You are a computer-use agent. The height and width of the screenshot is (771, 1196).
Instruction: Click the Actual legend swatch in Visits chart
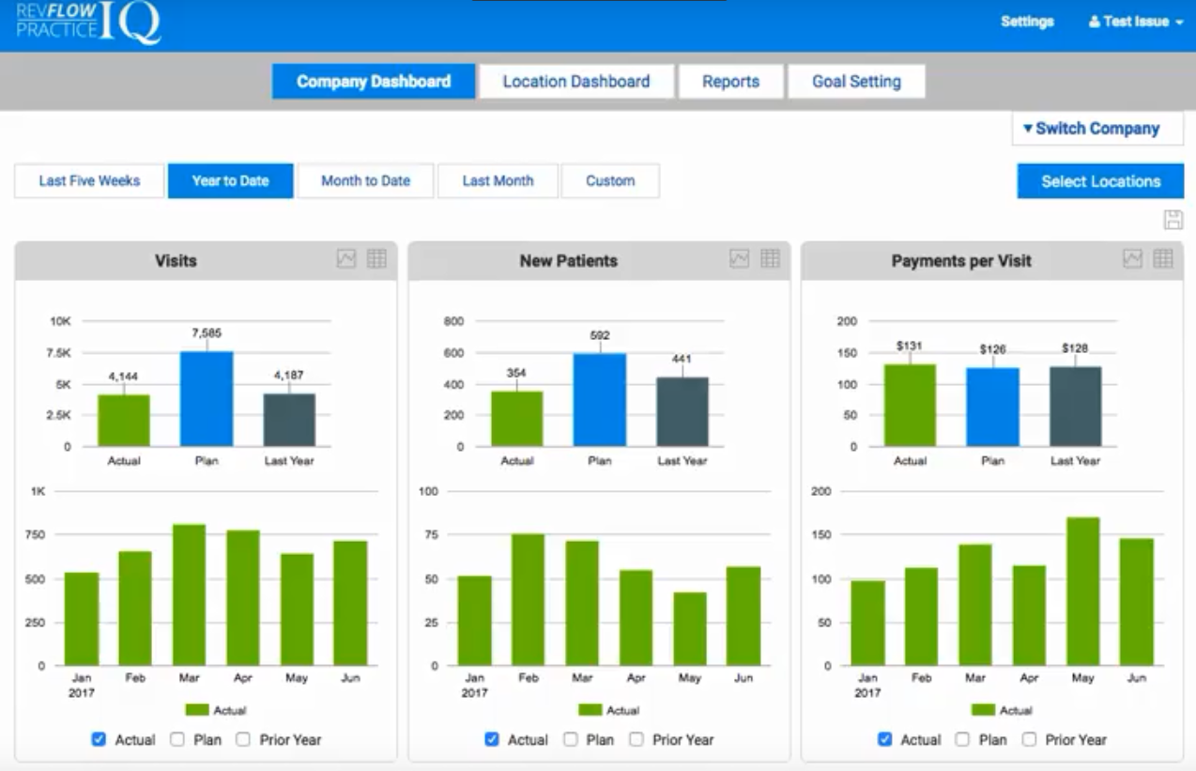pos(197,710)
